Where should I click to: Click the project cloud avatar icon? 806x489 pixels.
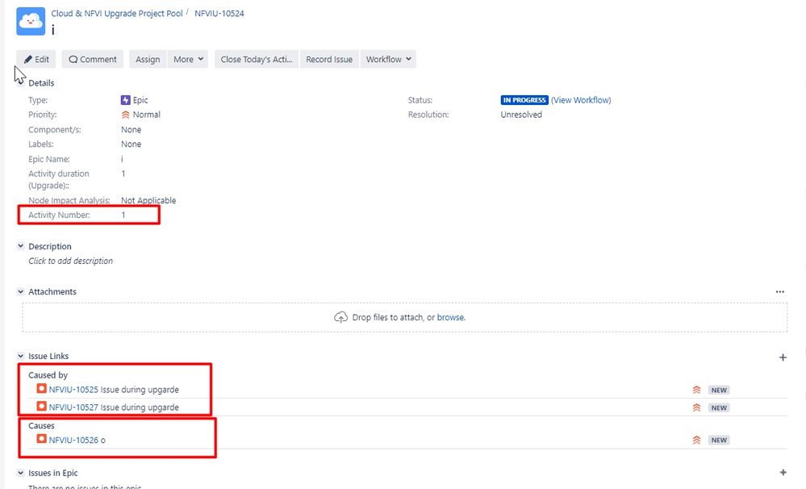point(31,21)
